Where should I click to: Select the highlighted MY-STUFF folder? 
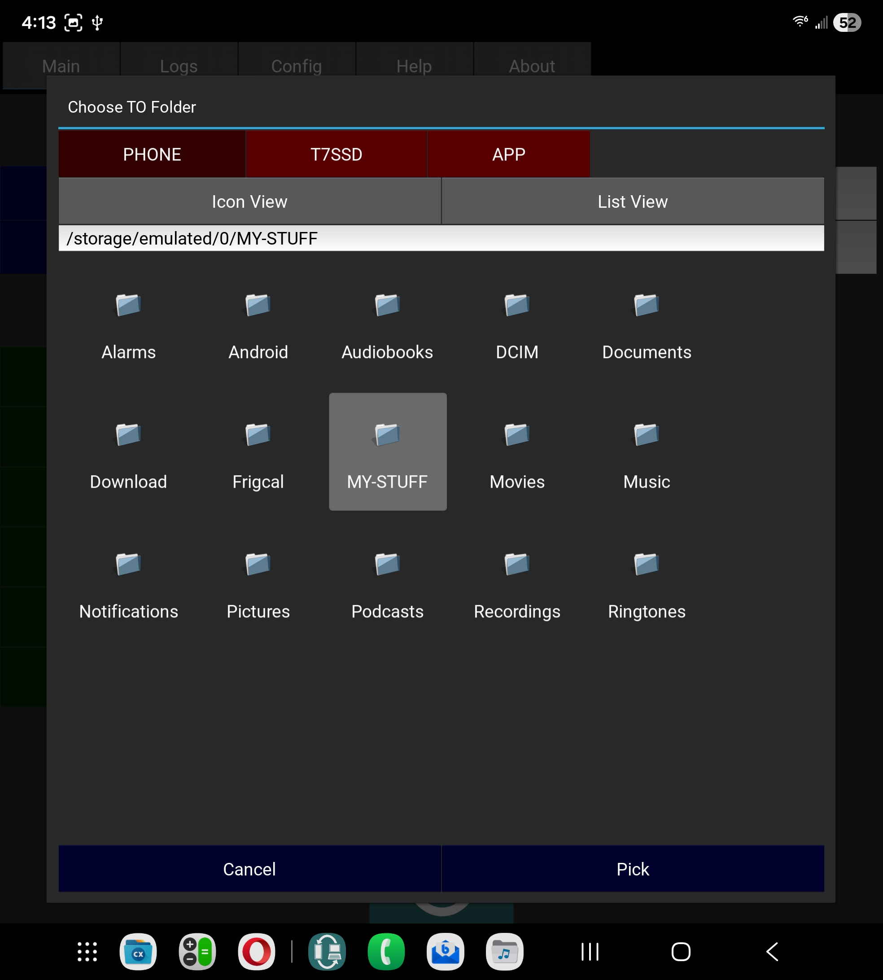click(x=387, y=452)
